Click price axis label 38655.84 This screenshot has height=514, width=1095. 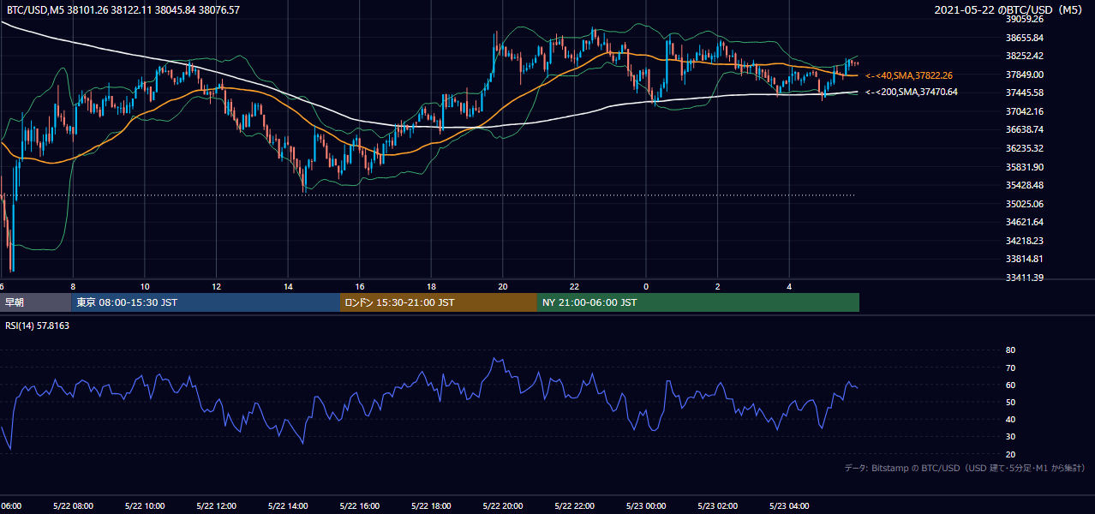pyautogui.click(x=1025, y=38)
